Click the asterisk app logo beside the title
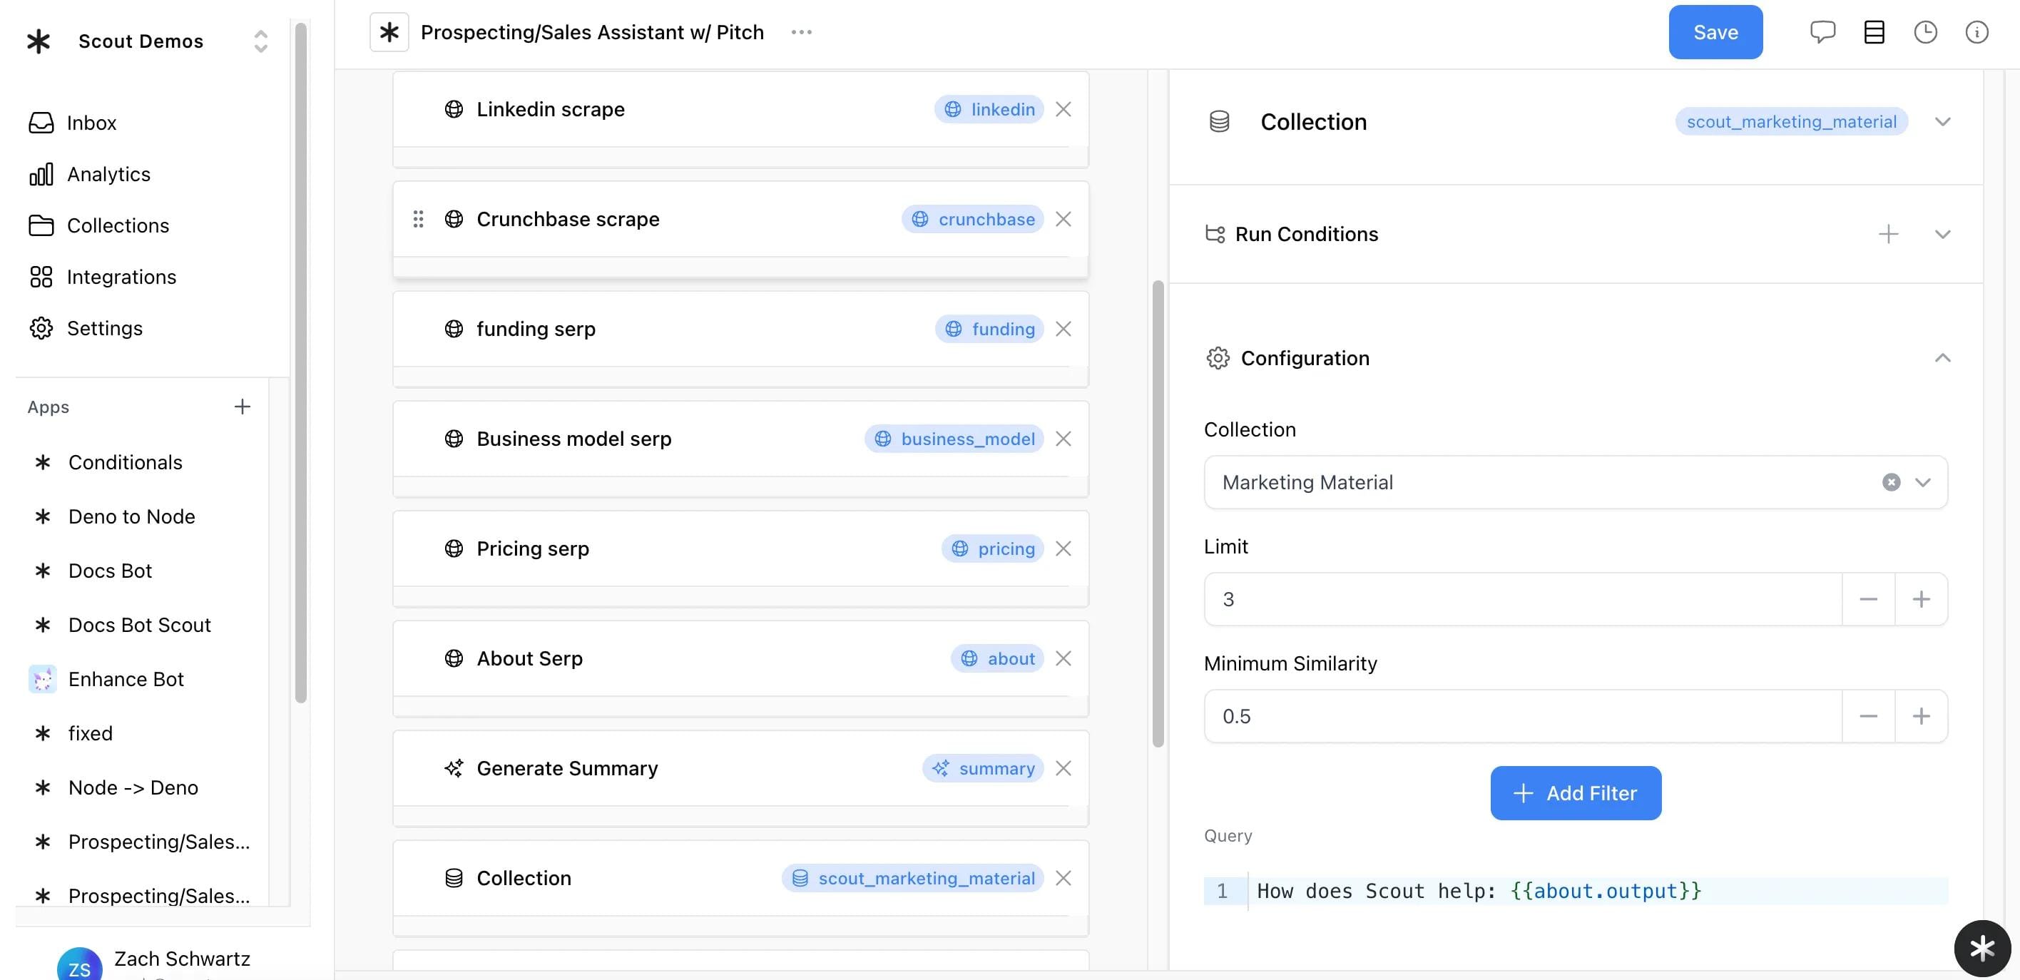 (x=389, y=32)
